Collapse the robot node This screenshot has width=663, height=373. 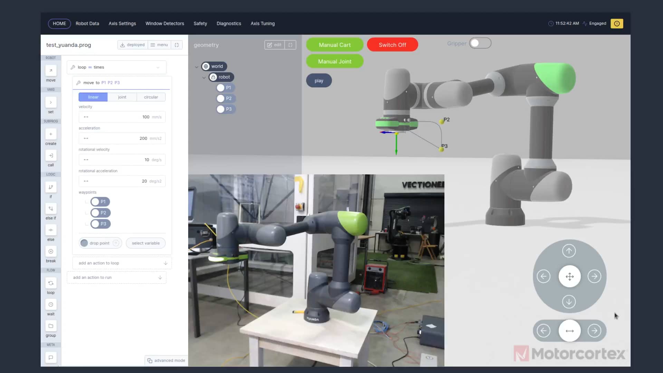point(204,77)
